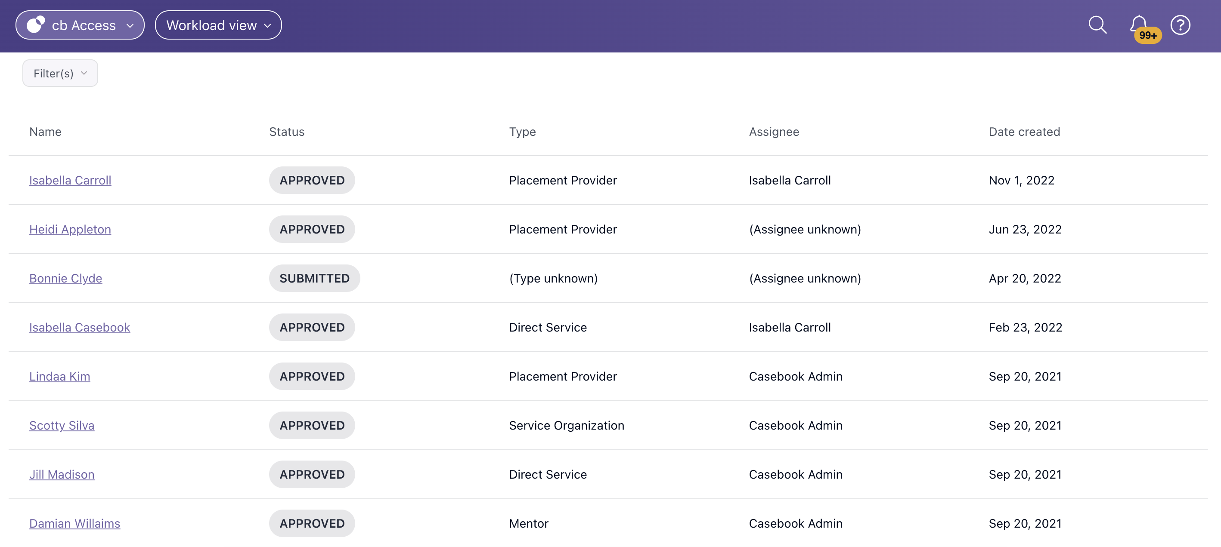Open Isabella Carroll's record link
Image resolution: width=1221 pixels, height=547 pixels.
coord(70,181)
